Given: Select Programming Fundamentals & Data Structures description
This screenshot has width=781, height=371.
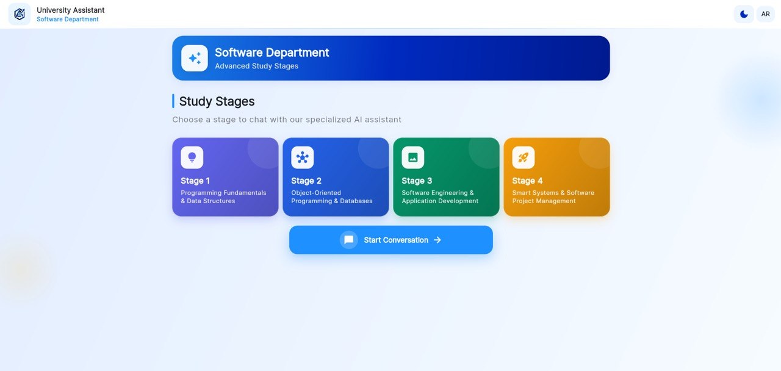Looking at the screenshot, I should 223,196.
